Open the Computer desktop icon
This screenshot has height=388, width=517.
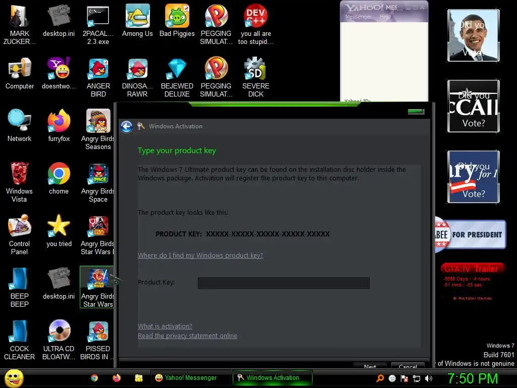click(20, 73)
